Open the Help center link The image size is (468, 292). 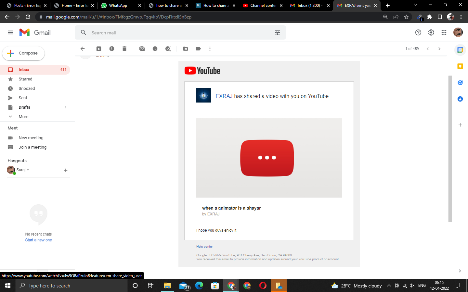point(204,246)
